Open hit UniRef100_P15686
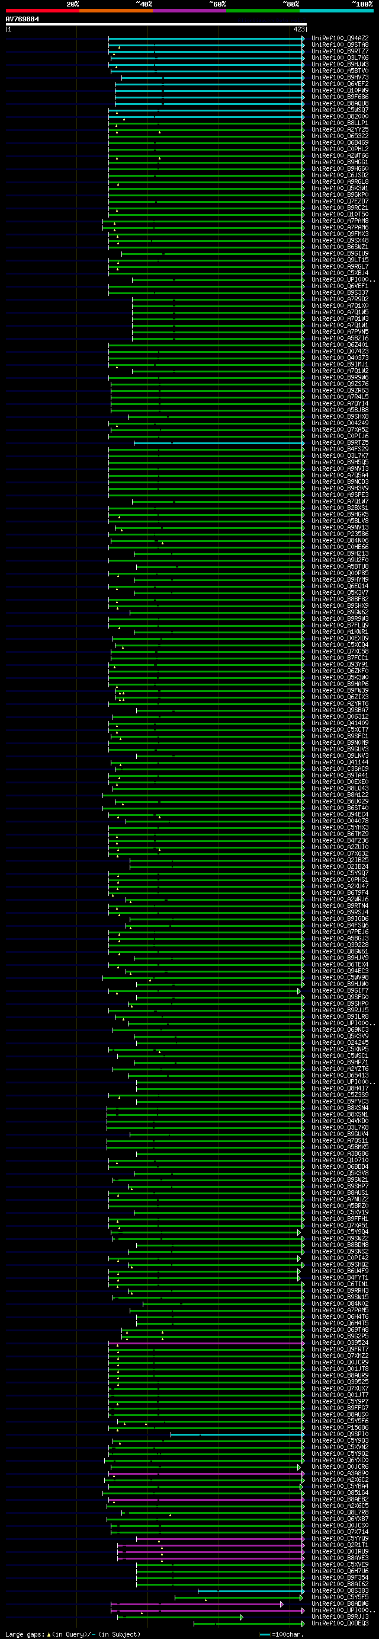This screenshot has width=379, height=1639. click(x=339, y=1428)
